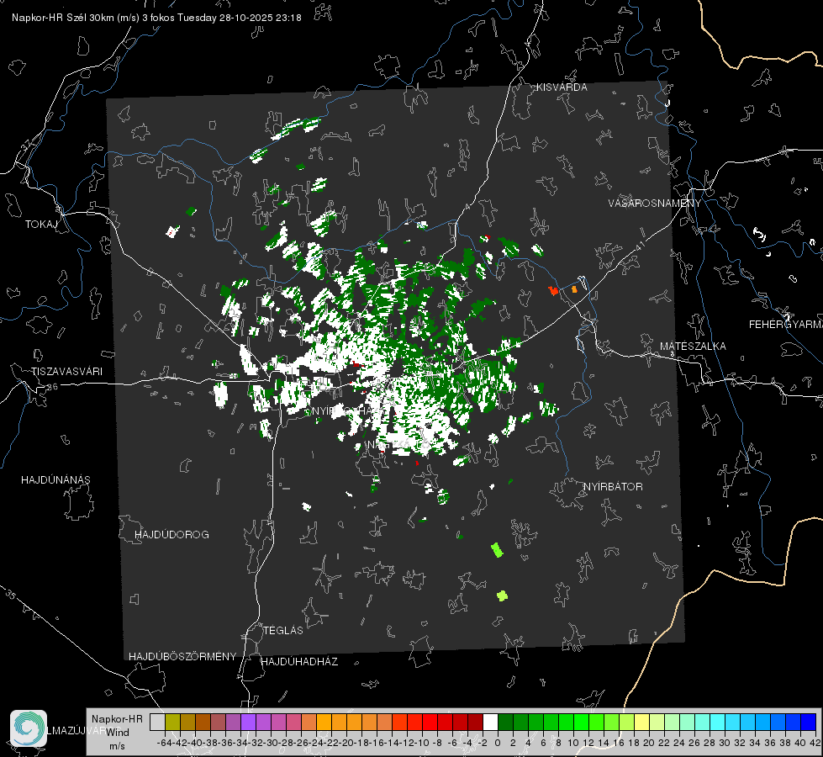
Task: Click the HAJDÚBÖSZÖRMÉNY town label
Action: coord(182,657)
